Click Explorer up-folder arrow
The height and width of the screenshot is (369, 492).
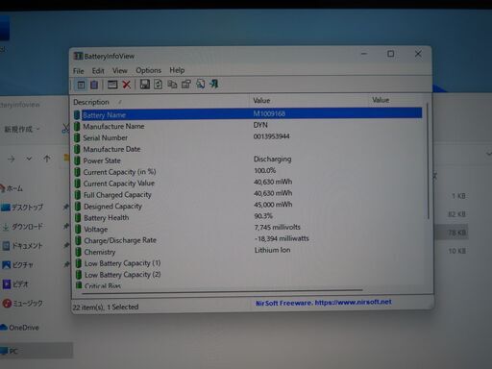click(x=47, y=159)
